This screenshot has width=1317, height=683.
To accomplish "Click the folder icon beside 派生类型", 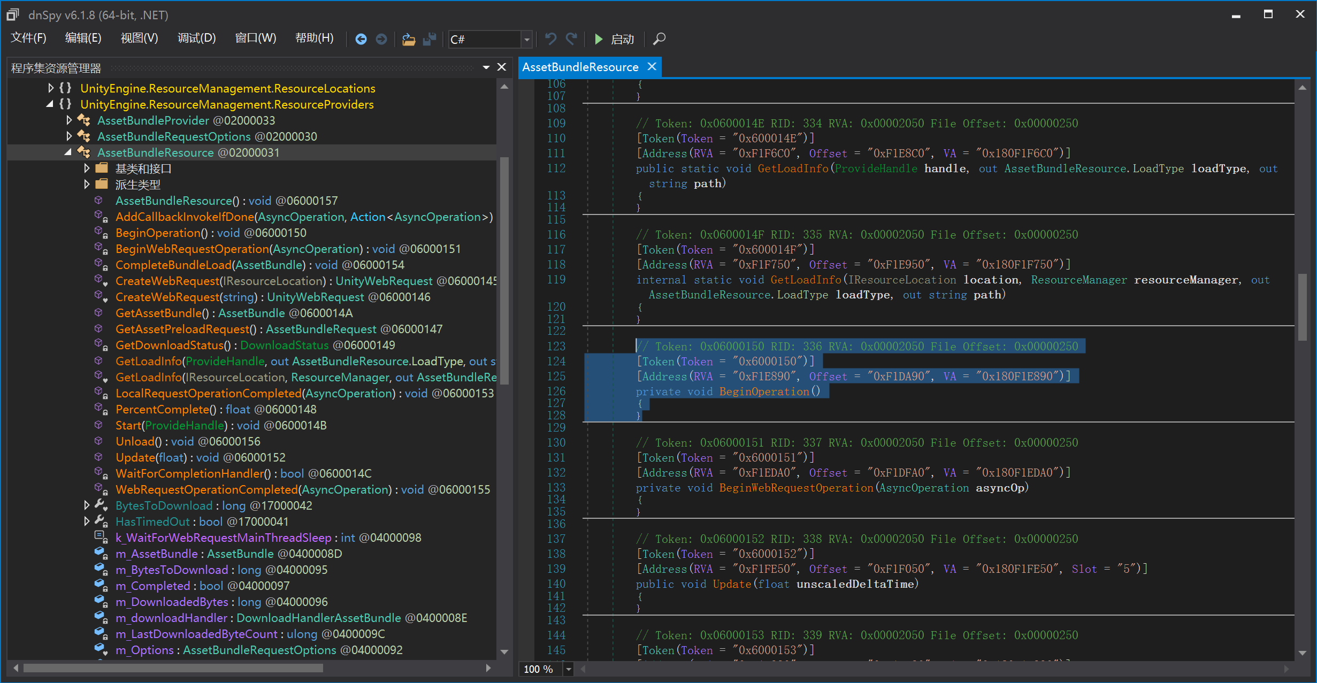I will [102, 185].
